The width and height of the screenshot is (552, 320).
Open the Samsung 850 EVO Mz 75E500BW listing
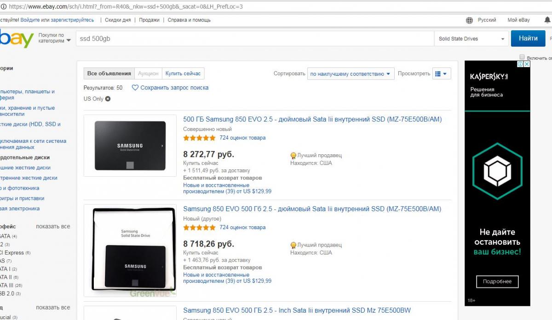tap(297, 310)
